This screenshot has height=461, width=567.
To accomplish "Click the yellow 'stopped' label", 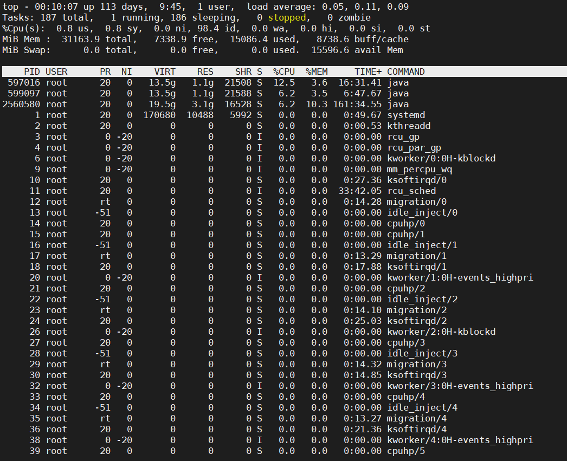I will coord(288,18).
